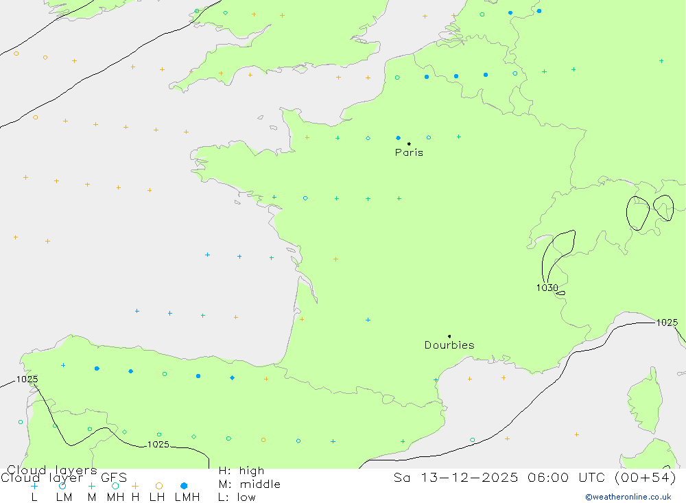The image size is (686, 503).
Task: Click the LMH legend label text
Action: [187, 498]
